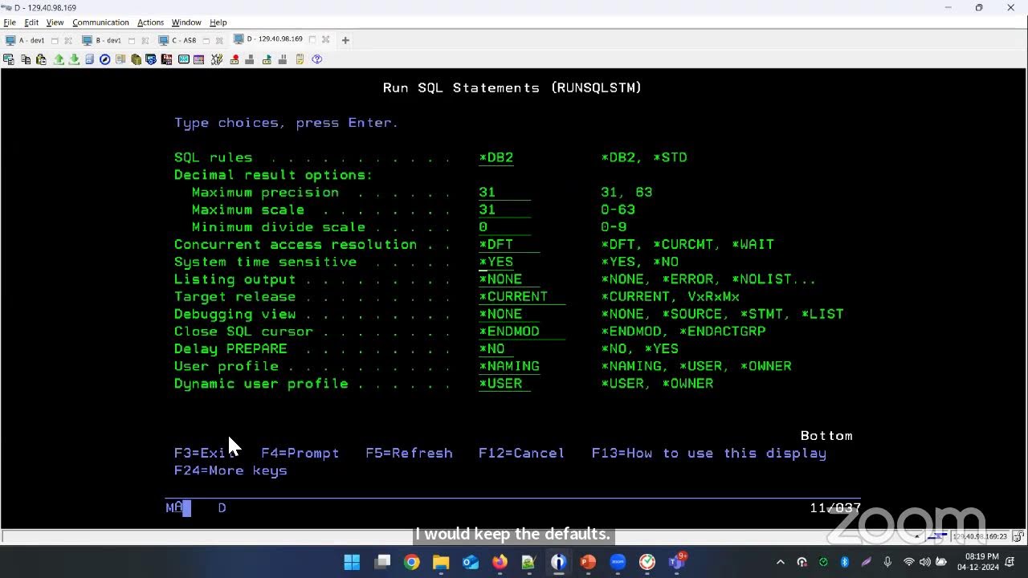Click the F4=Prompt function key text
Image resolution: width=1028 pixels, height=578 pixels.
[300, 454]
